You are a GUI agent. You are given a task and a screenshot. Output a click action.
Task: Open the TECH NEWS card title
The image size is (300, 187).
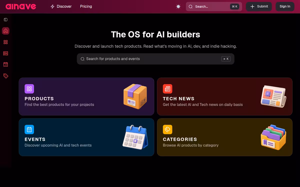click(x=178, y=98)
